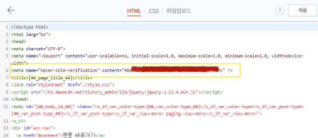Image resolution: width=318 pixels, height=138 pixels.
Task: Switch to the HTML tab
Action: [134, 11]
